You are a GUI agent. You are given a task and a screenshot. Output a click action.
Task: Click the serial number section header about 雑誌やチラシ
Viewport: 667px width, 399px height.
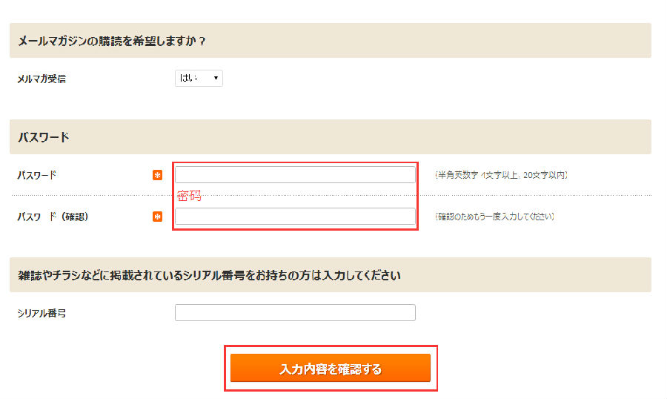click(209, 275)
